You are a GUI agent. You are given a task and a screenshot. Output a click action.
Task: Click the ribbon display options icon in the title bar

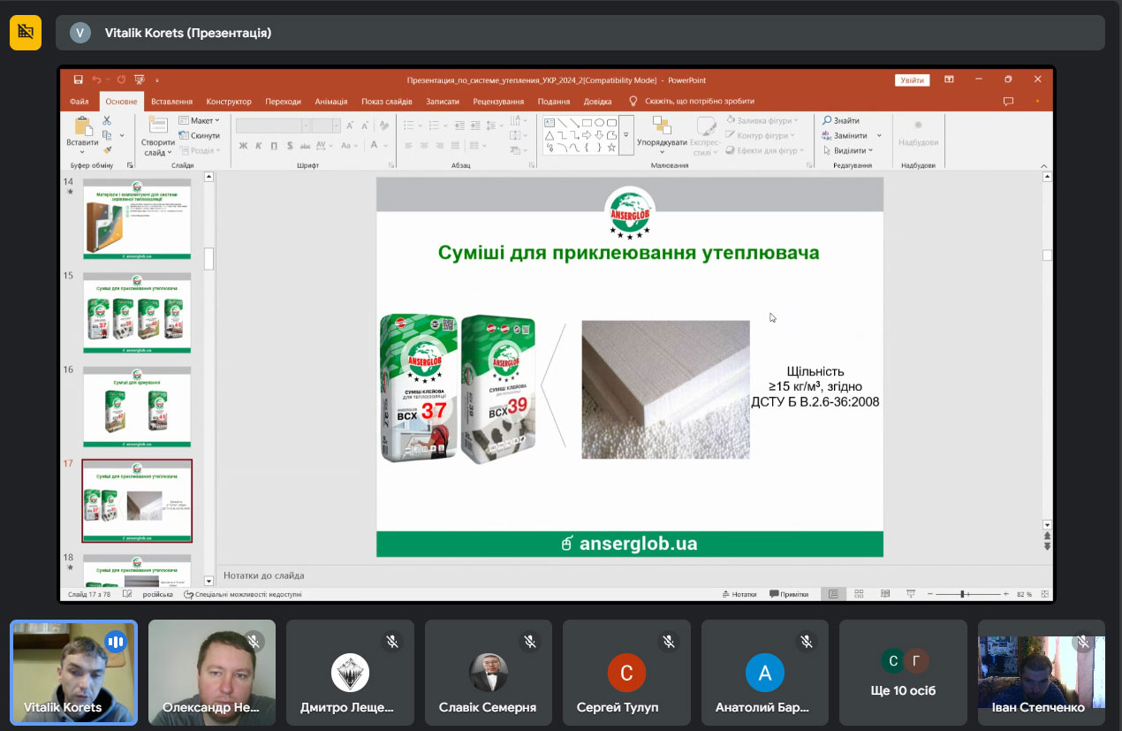click(949, 80)
